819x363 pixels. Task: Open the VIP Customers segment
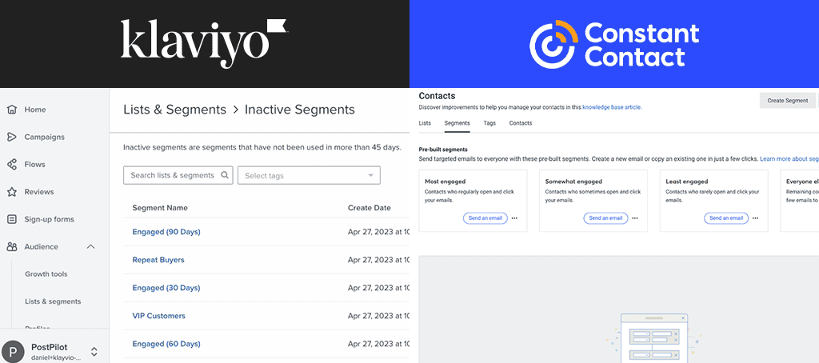[158, 316]
